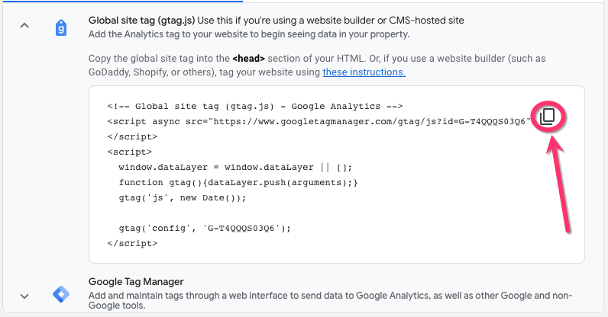Expand the Google Tag Manager section
Viewport: 608px width, 317px height.
click(24, 296)
